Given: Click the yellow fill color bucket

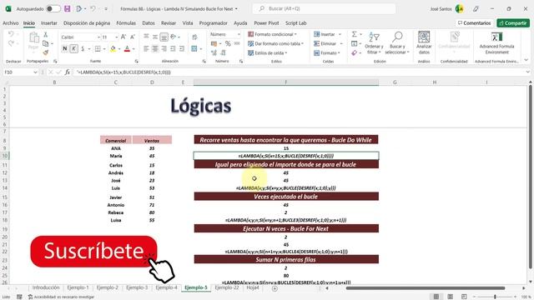Looking at the screenshot, I should [x=113, y=49].
